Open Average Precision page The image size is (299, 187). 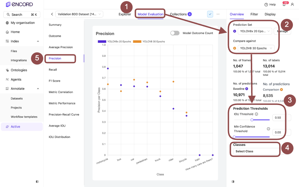61,47
